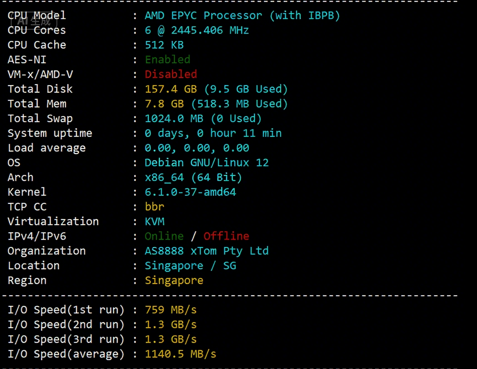This screenshot has width=477, height=369.
Task: Click the CPU Cache 512 KB value
Action: [x=164, y=45]
